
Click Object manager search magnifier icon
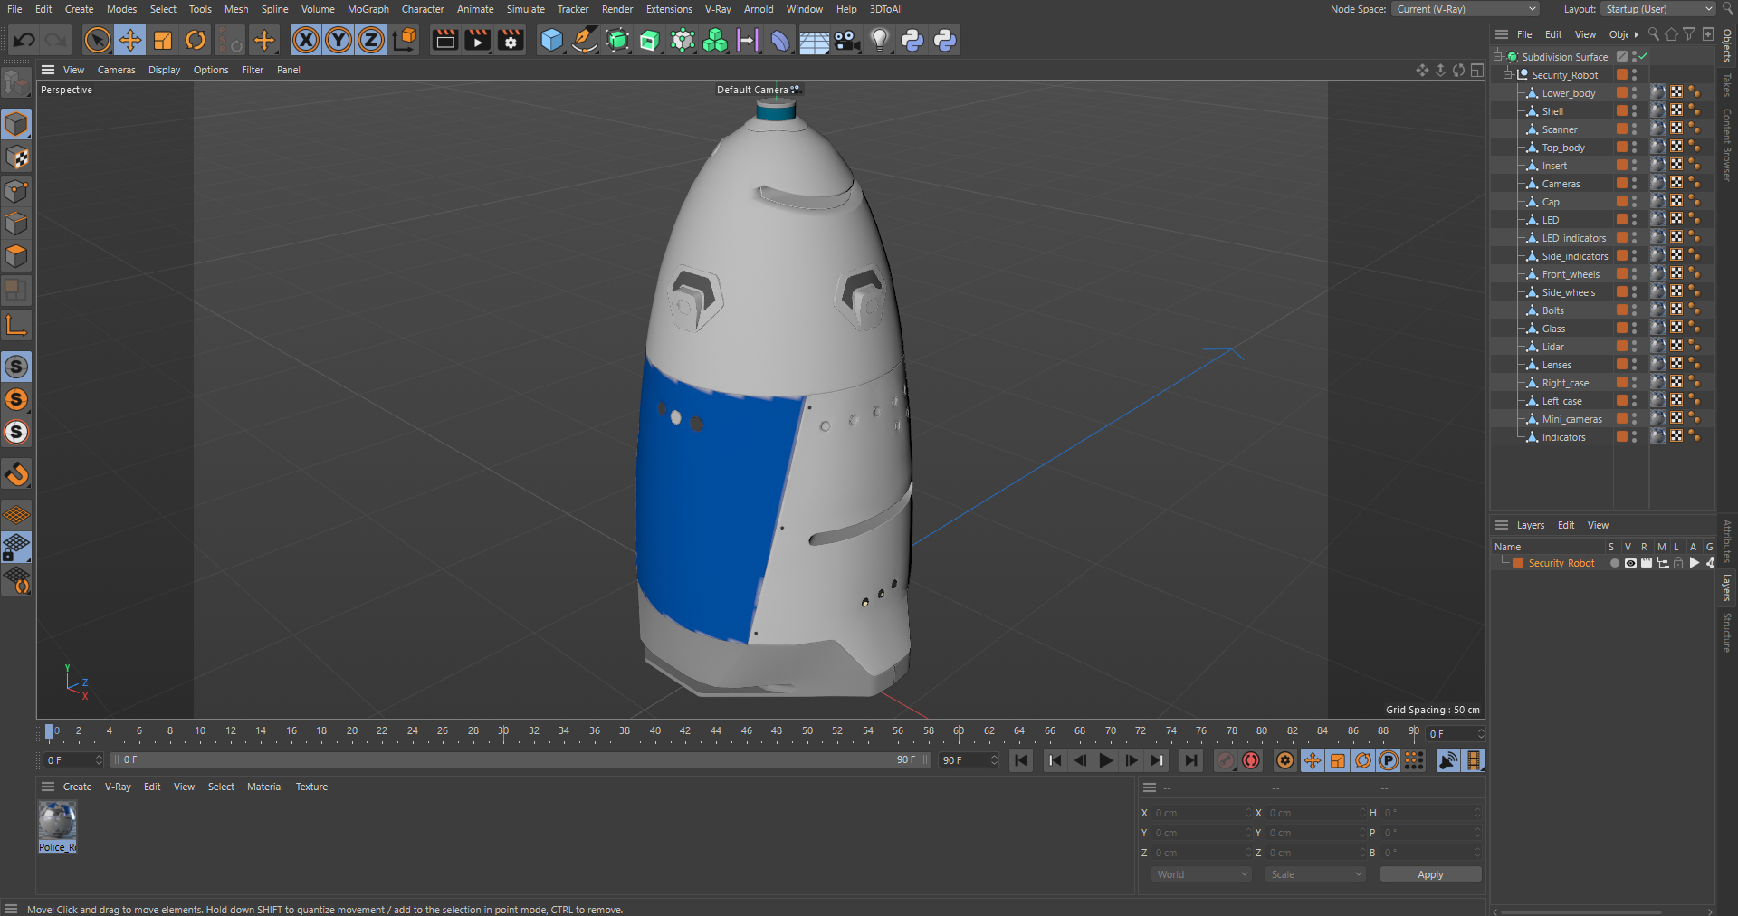tap(1654, 34)
